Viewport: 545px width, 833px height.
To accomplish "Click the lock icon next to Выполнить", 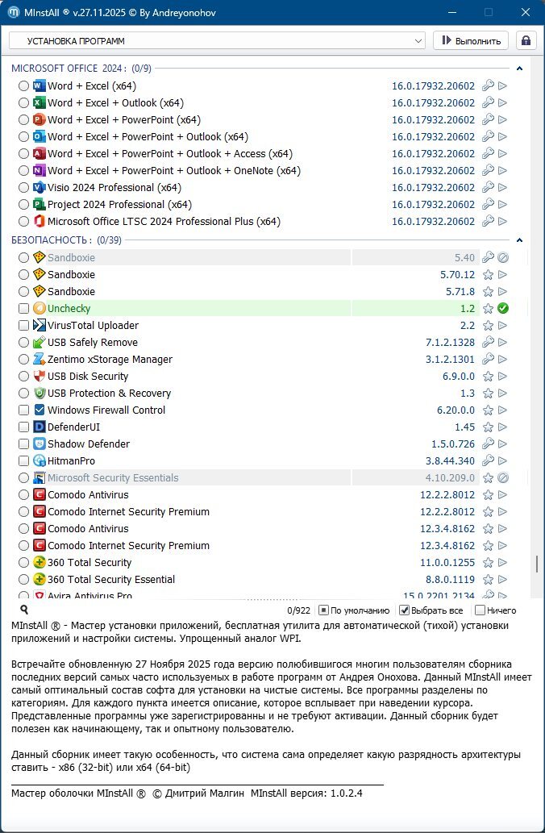I will [x=526, y=40].
